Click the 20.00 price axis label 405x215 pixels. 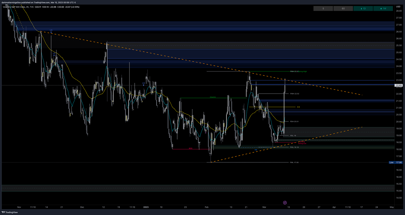point(399,122)
